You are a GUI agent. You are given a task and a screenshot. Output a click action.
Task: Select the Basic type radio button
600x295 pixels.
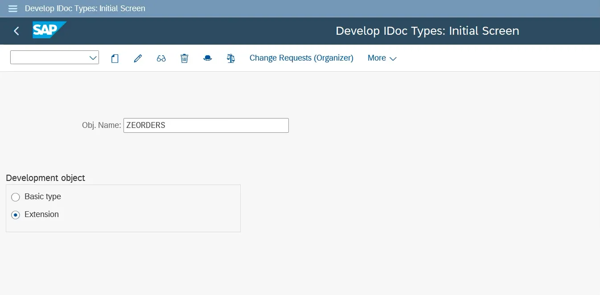pos(16,197)
